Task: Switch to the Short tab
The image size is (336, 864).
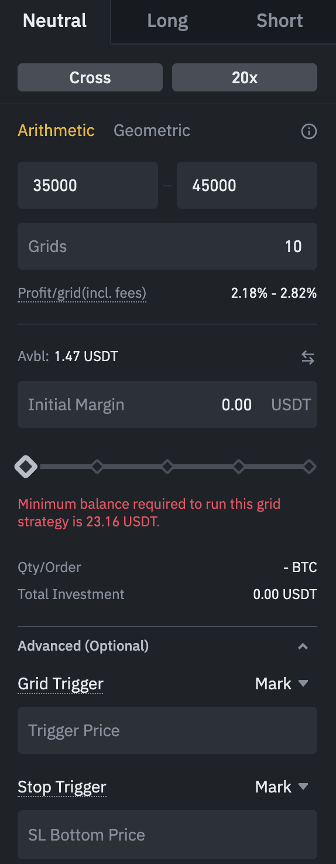Action: click(280, 21)
